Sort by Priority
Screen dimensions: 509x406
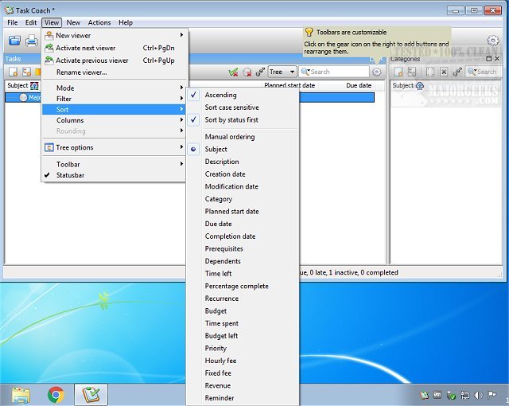point(243,348)
